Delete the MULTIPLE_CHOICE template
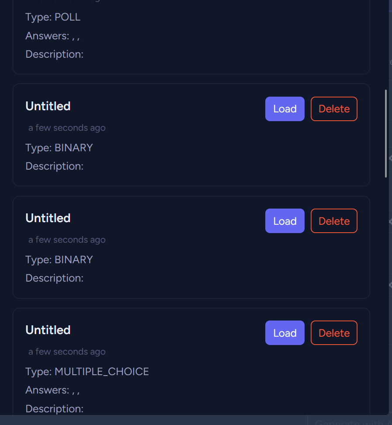 coord(334,333)
